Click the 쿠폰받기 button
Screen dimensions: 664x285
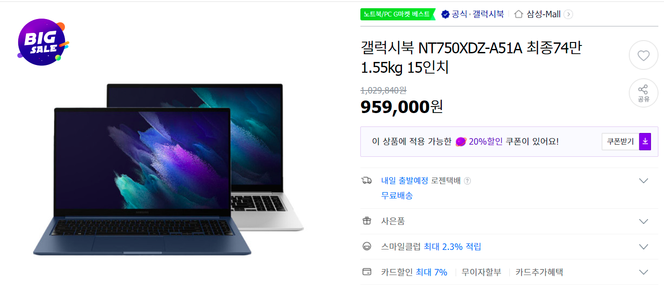pos(620,142)
